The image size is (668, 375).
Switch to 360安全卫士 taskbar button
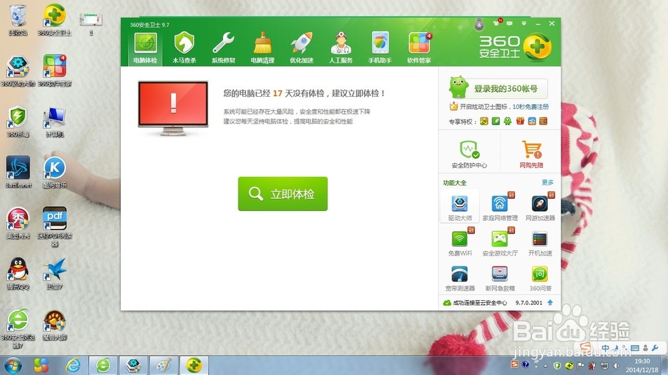194,365
